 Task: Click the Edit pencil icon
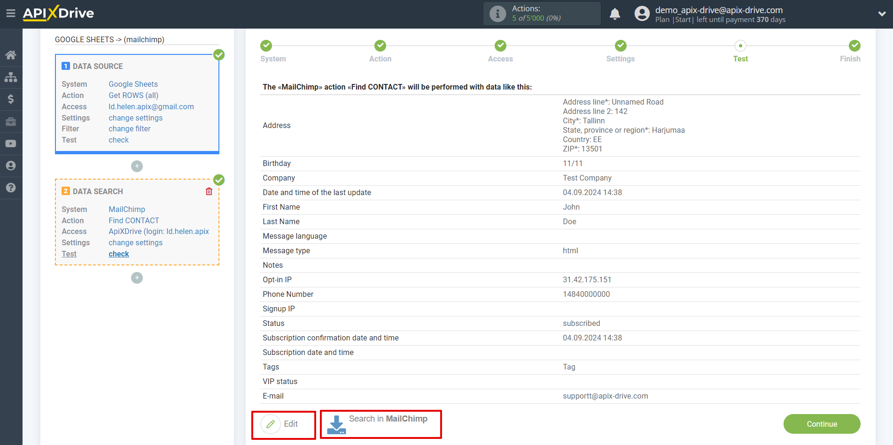tap(271, 424)
